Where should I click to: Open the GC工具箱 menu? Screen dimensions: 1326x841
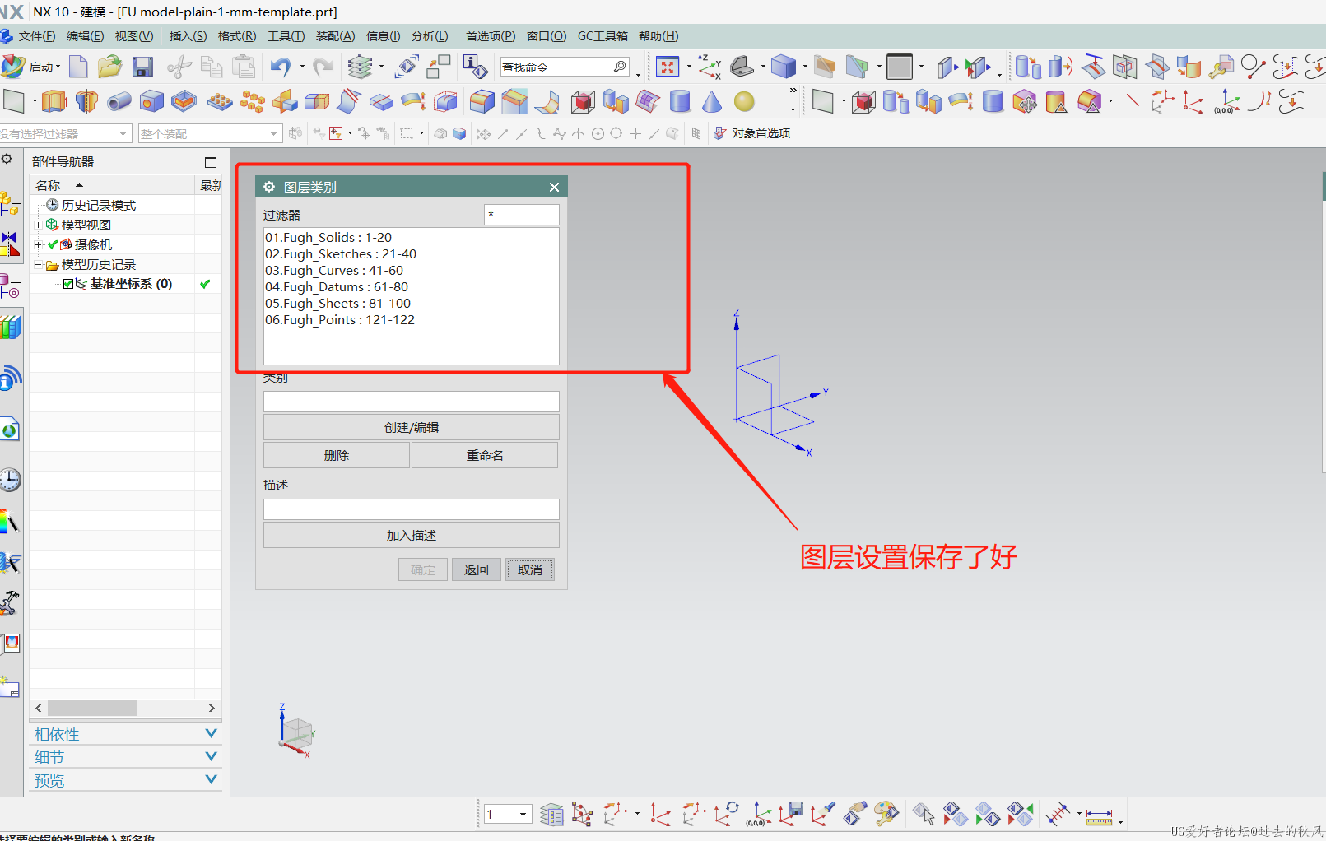(x=603, y=36)
